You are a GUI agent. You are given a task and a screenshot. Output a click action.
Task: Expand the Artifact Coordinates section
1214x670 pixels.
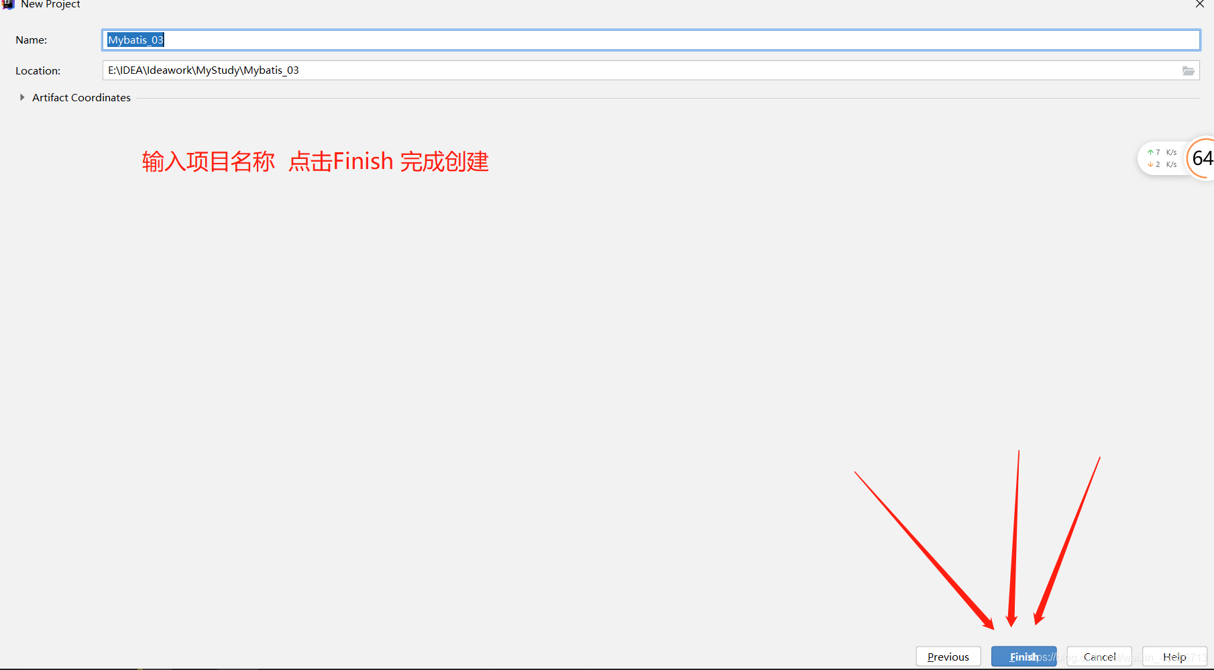(x=22, y=97)
